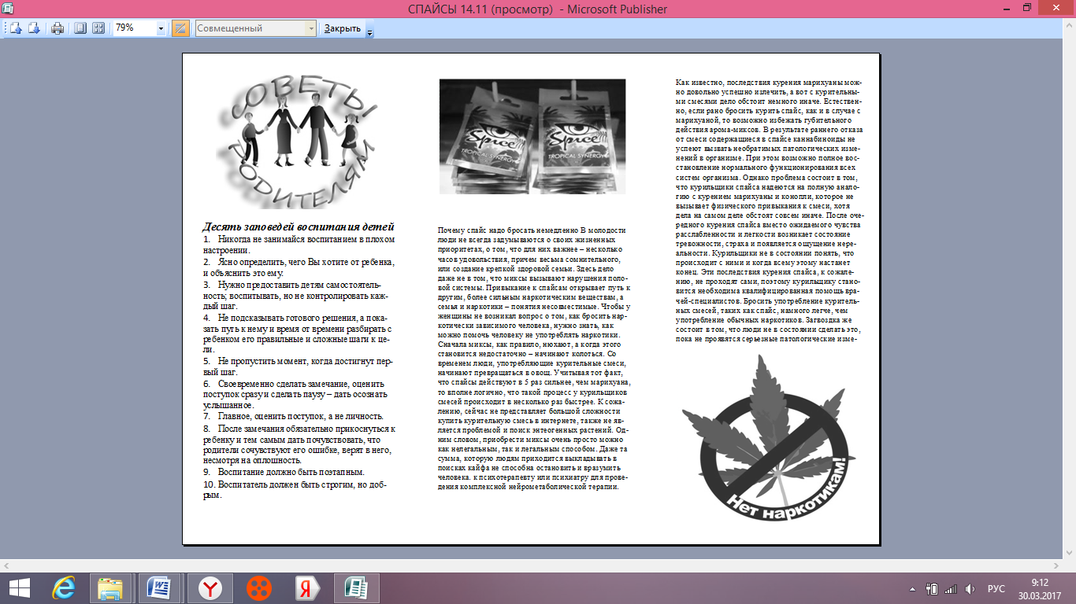Open the Yandex Я shortcut on taskbar
1076x604 pixels.
click(x=307, y=588)
